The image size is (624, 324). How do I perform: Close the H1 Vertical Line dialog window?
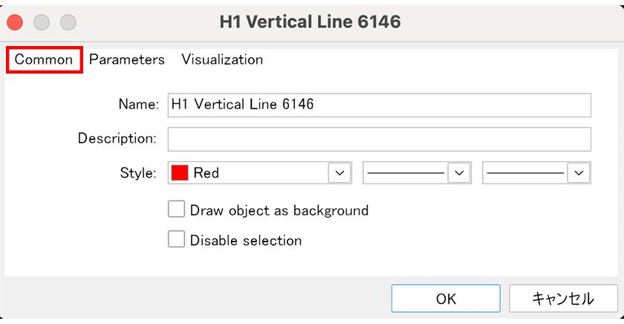click(x=15, y=22)
